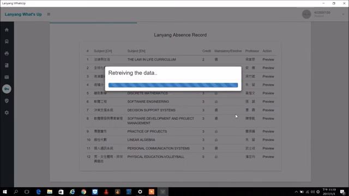Preview DISCRETE MATHEMATICS course
This screenshot has height=196, width=349.
[x=268, y=93]
